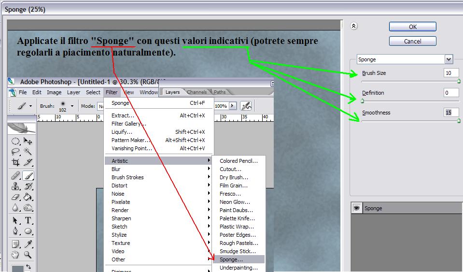Select the Eraser tool
Screen dimensions: 463x272
(x=15, y=197)
